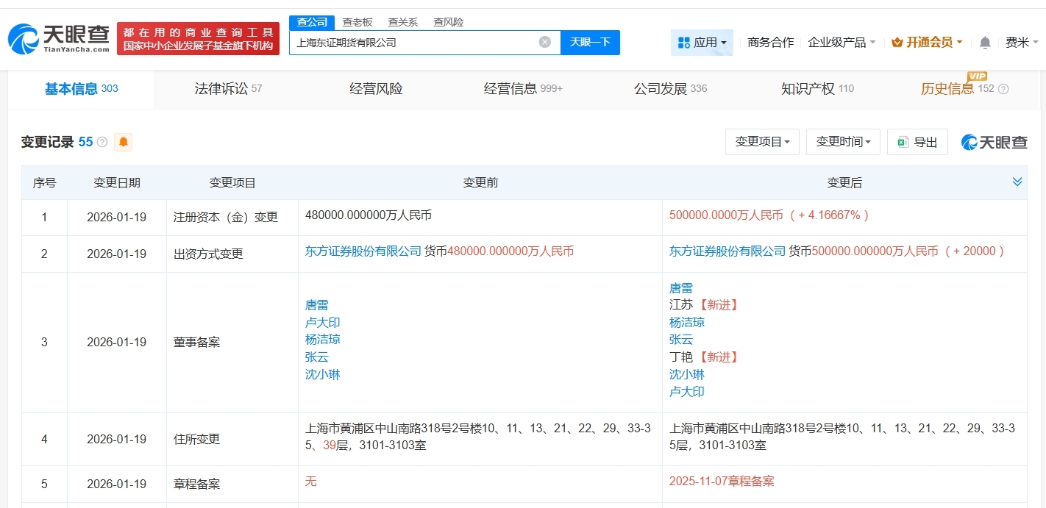Click the 开通会员 crown membership button
This screenshot has width=1046, height=508.
[x=927, y=43]
